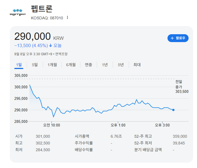Click the 주가수익률 label
The width and height of the screenshot is (197, 168).
84,143
